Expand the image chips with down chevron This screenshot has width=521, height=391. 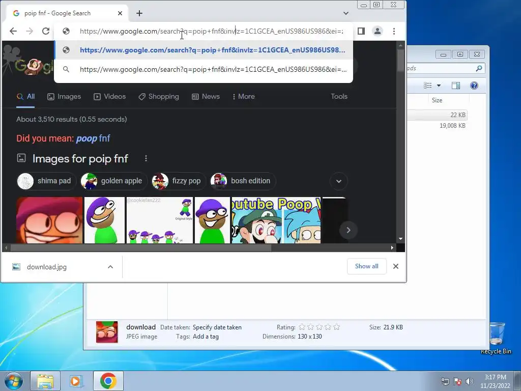click(338, 181)
